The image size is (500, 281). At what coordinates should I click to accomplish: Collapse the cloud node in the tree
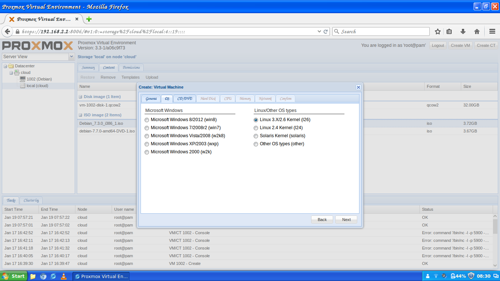(x=11, y=73)
